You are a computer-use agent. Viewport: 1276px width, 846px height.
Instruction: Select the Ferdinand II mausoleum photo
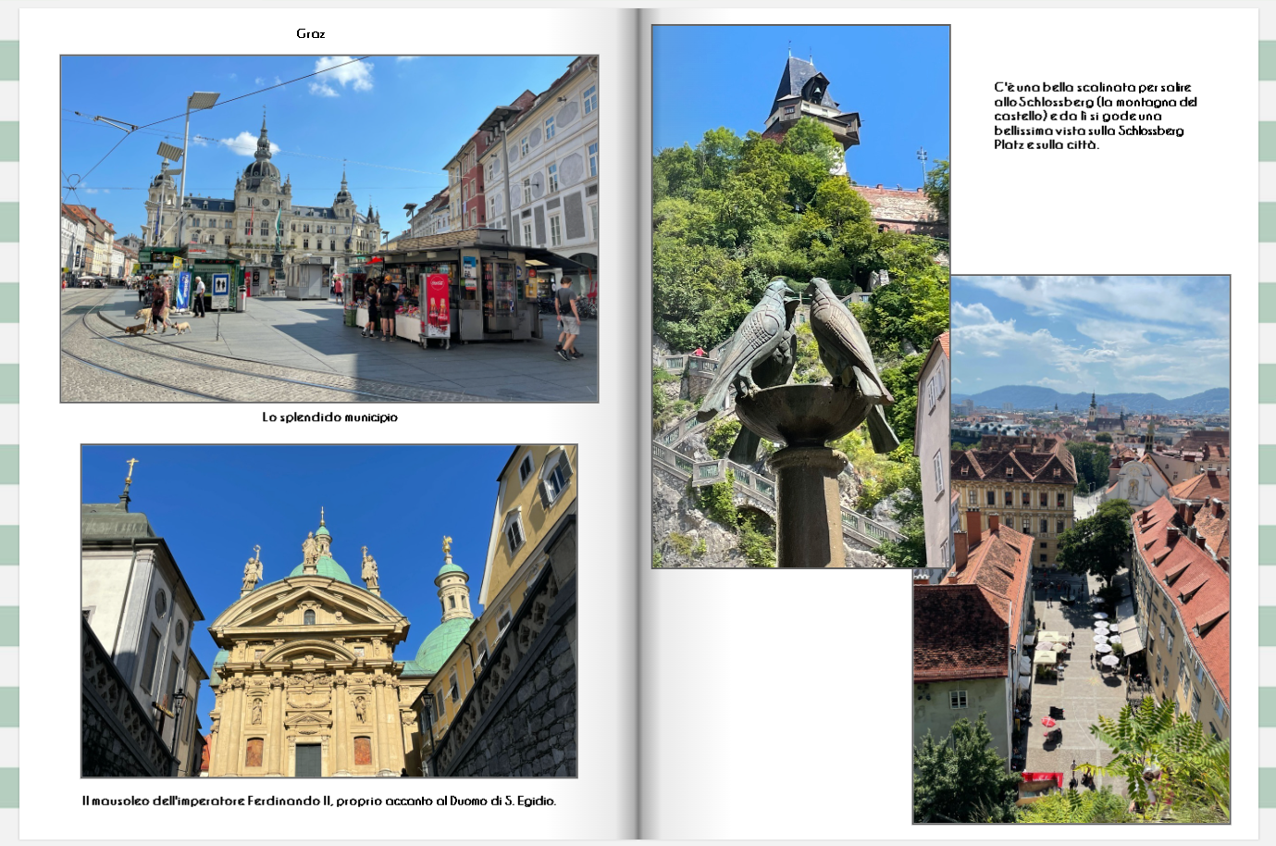point(329,611)
